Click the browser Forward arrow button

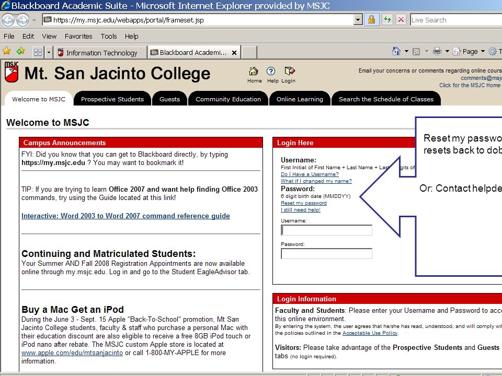pyautogui.click(x=22, y=20)
